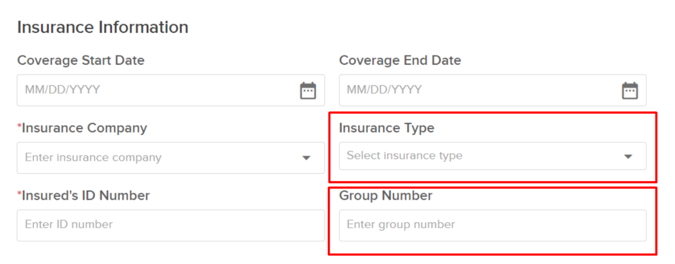Screen dimensions: 675x264
Task: Click the Insurance Company label
Action: click(x=84, y=128)
